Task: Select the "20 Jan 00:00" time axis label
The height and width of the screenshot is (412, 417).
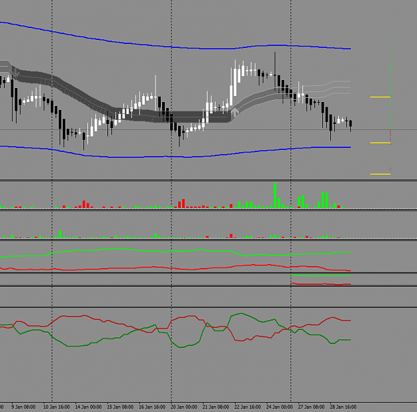Action: point(183,407)
